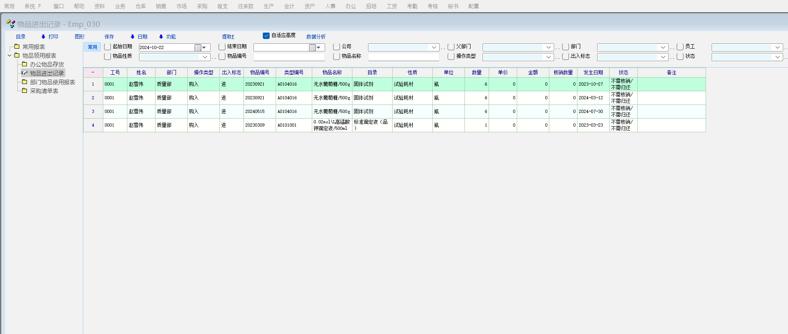
Task: Open the 操作类型 combo box
Action: tap(549, 57)
